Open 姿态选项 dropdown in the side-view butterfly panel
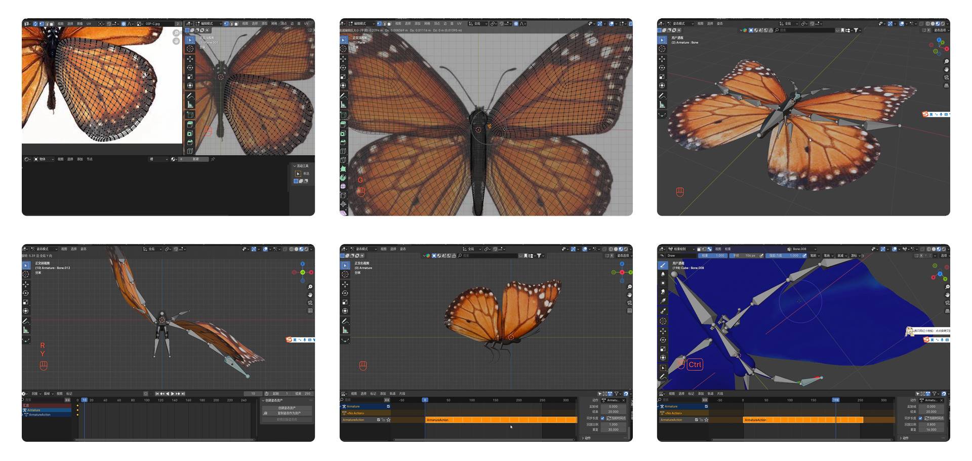The image size is (972, 461). (x=623, y=256)
